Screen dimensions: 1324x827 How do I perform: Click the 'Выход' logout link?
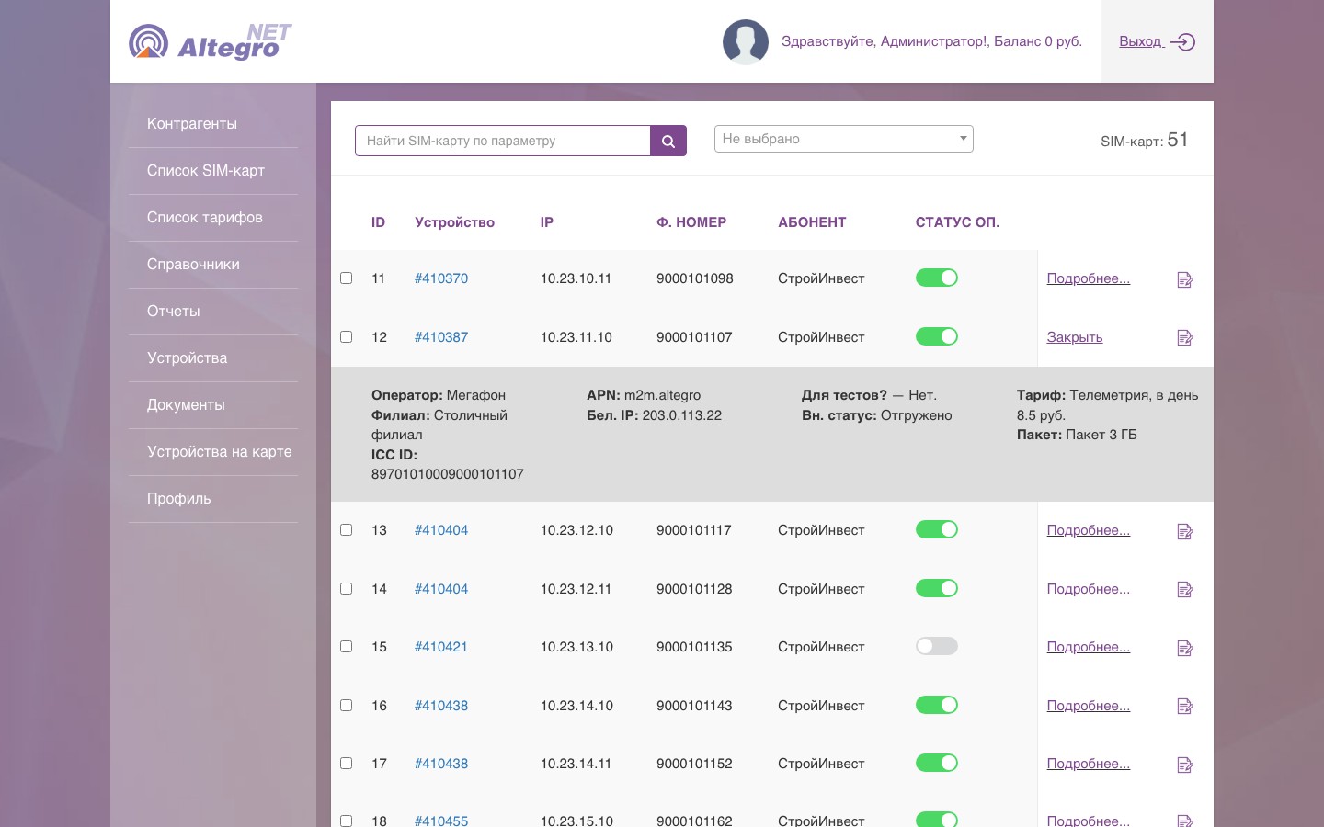pos(1141,41)
